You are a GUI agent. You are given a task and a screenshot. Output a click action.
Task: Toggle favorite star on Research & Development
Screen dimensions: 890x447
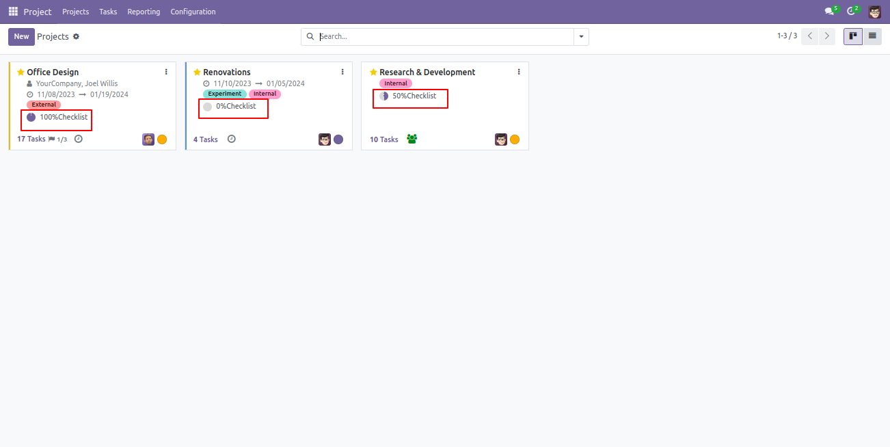click(x=373, y=72)
